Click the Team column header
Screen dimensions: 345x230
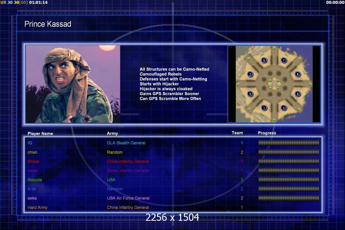pyautogui.click(x=237, y=133)
